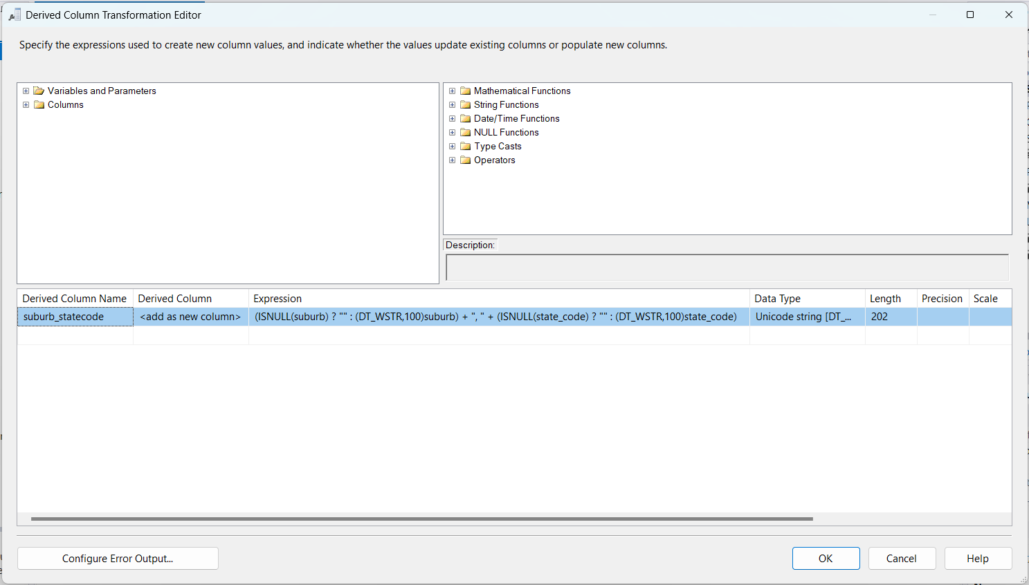Expand the Variables and Parameters node

pos(26,91)
